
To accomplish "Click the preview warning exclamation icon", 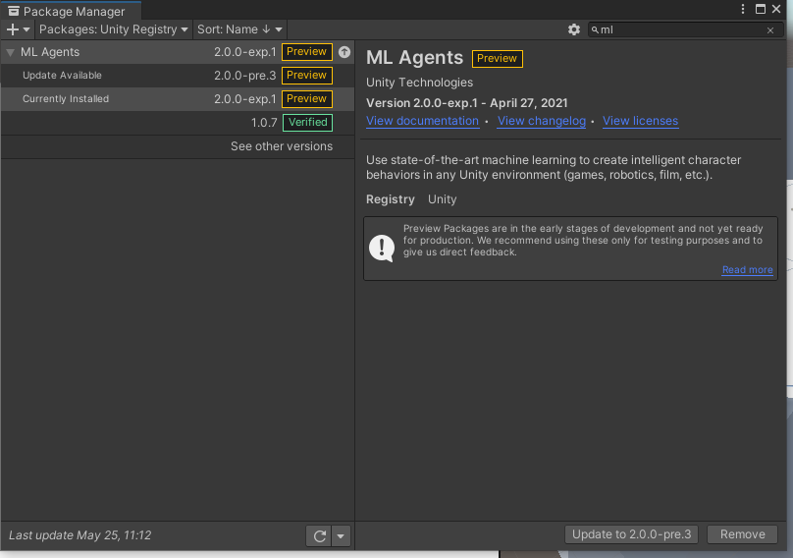I will 382,249.
